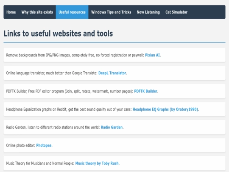Click the Radio Garden hyperlink
The image size is (229, 172).
(112, 127)
